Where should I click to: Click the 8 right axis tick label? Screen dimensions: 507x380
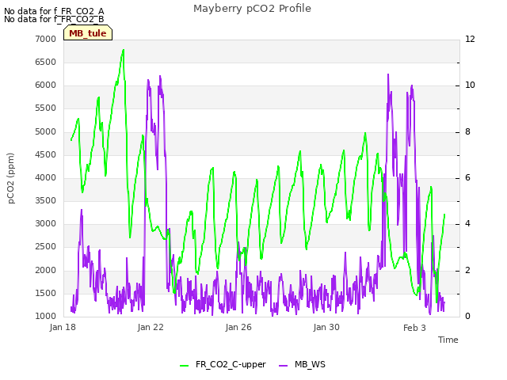tap(467, 132)
